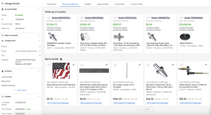Switch to the Custom Fields tab
Image resolution: width=211 pixels, height=115 pixels.
[x=137, y=4]
